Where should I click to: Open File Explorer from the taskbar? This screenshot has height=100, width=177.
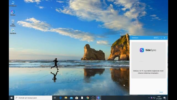(66, 98)
